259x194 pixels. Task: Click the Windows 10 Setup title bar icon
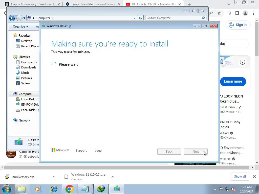pyautogui.click(x=44, y=26)
